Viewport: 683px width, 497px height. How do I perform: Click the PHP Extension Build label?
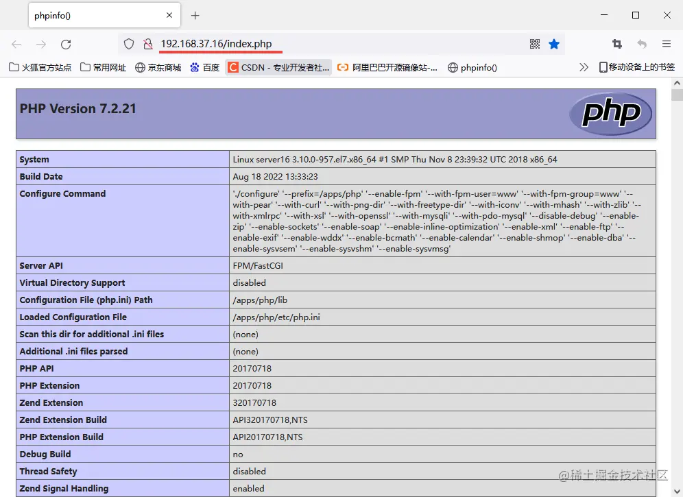coord(61,437)
